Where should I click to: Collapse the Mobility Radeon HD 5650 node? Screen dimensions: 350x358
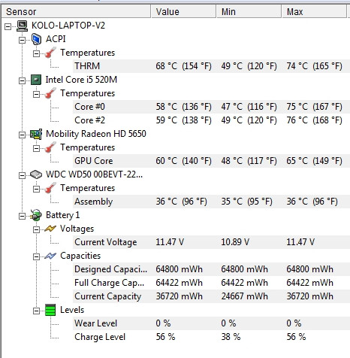click(23, 135)
